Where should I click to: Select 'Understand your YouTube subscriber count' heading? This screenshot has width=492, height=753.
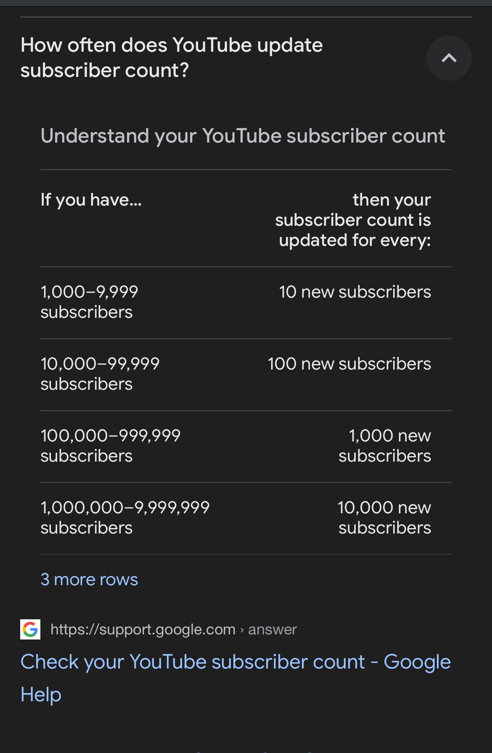(243, 136)
